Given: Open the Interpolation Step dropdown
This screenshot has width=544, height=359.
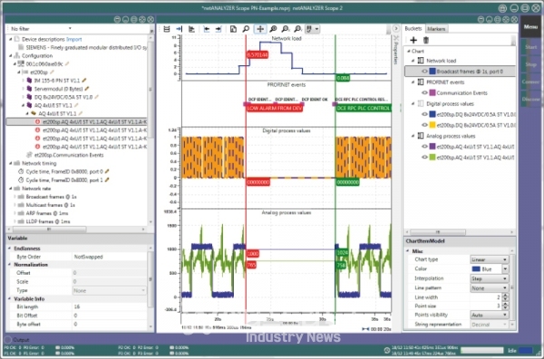Looking at the screenshot, I should 490,278.
